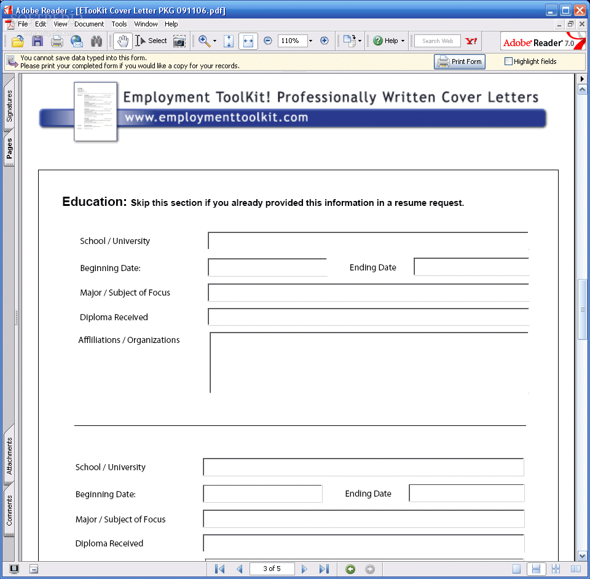This screenshot has height=579, width=590.
Task: Go to the last page
Action: pos(324,569)
